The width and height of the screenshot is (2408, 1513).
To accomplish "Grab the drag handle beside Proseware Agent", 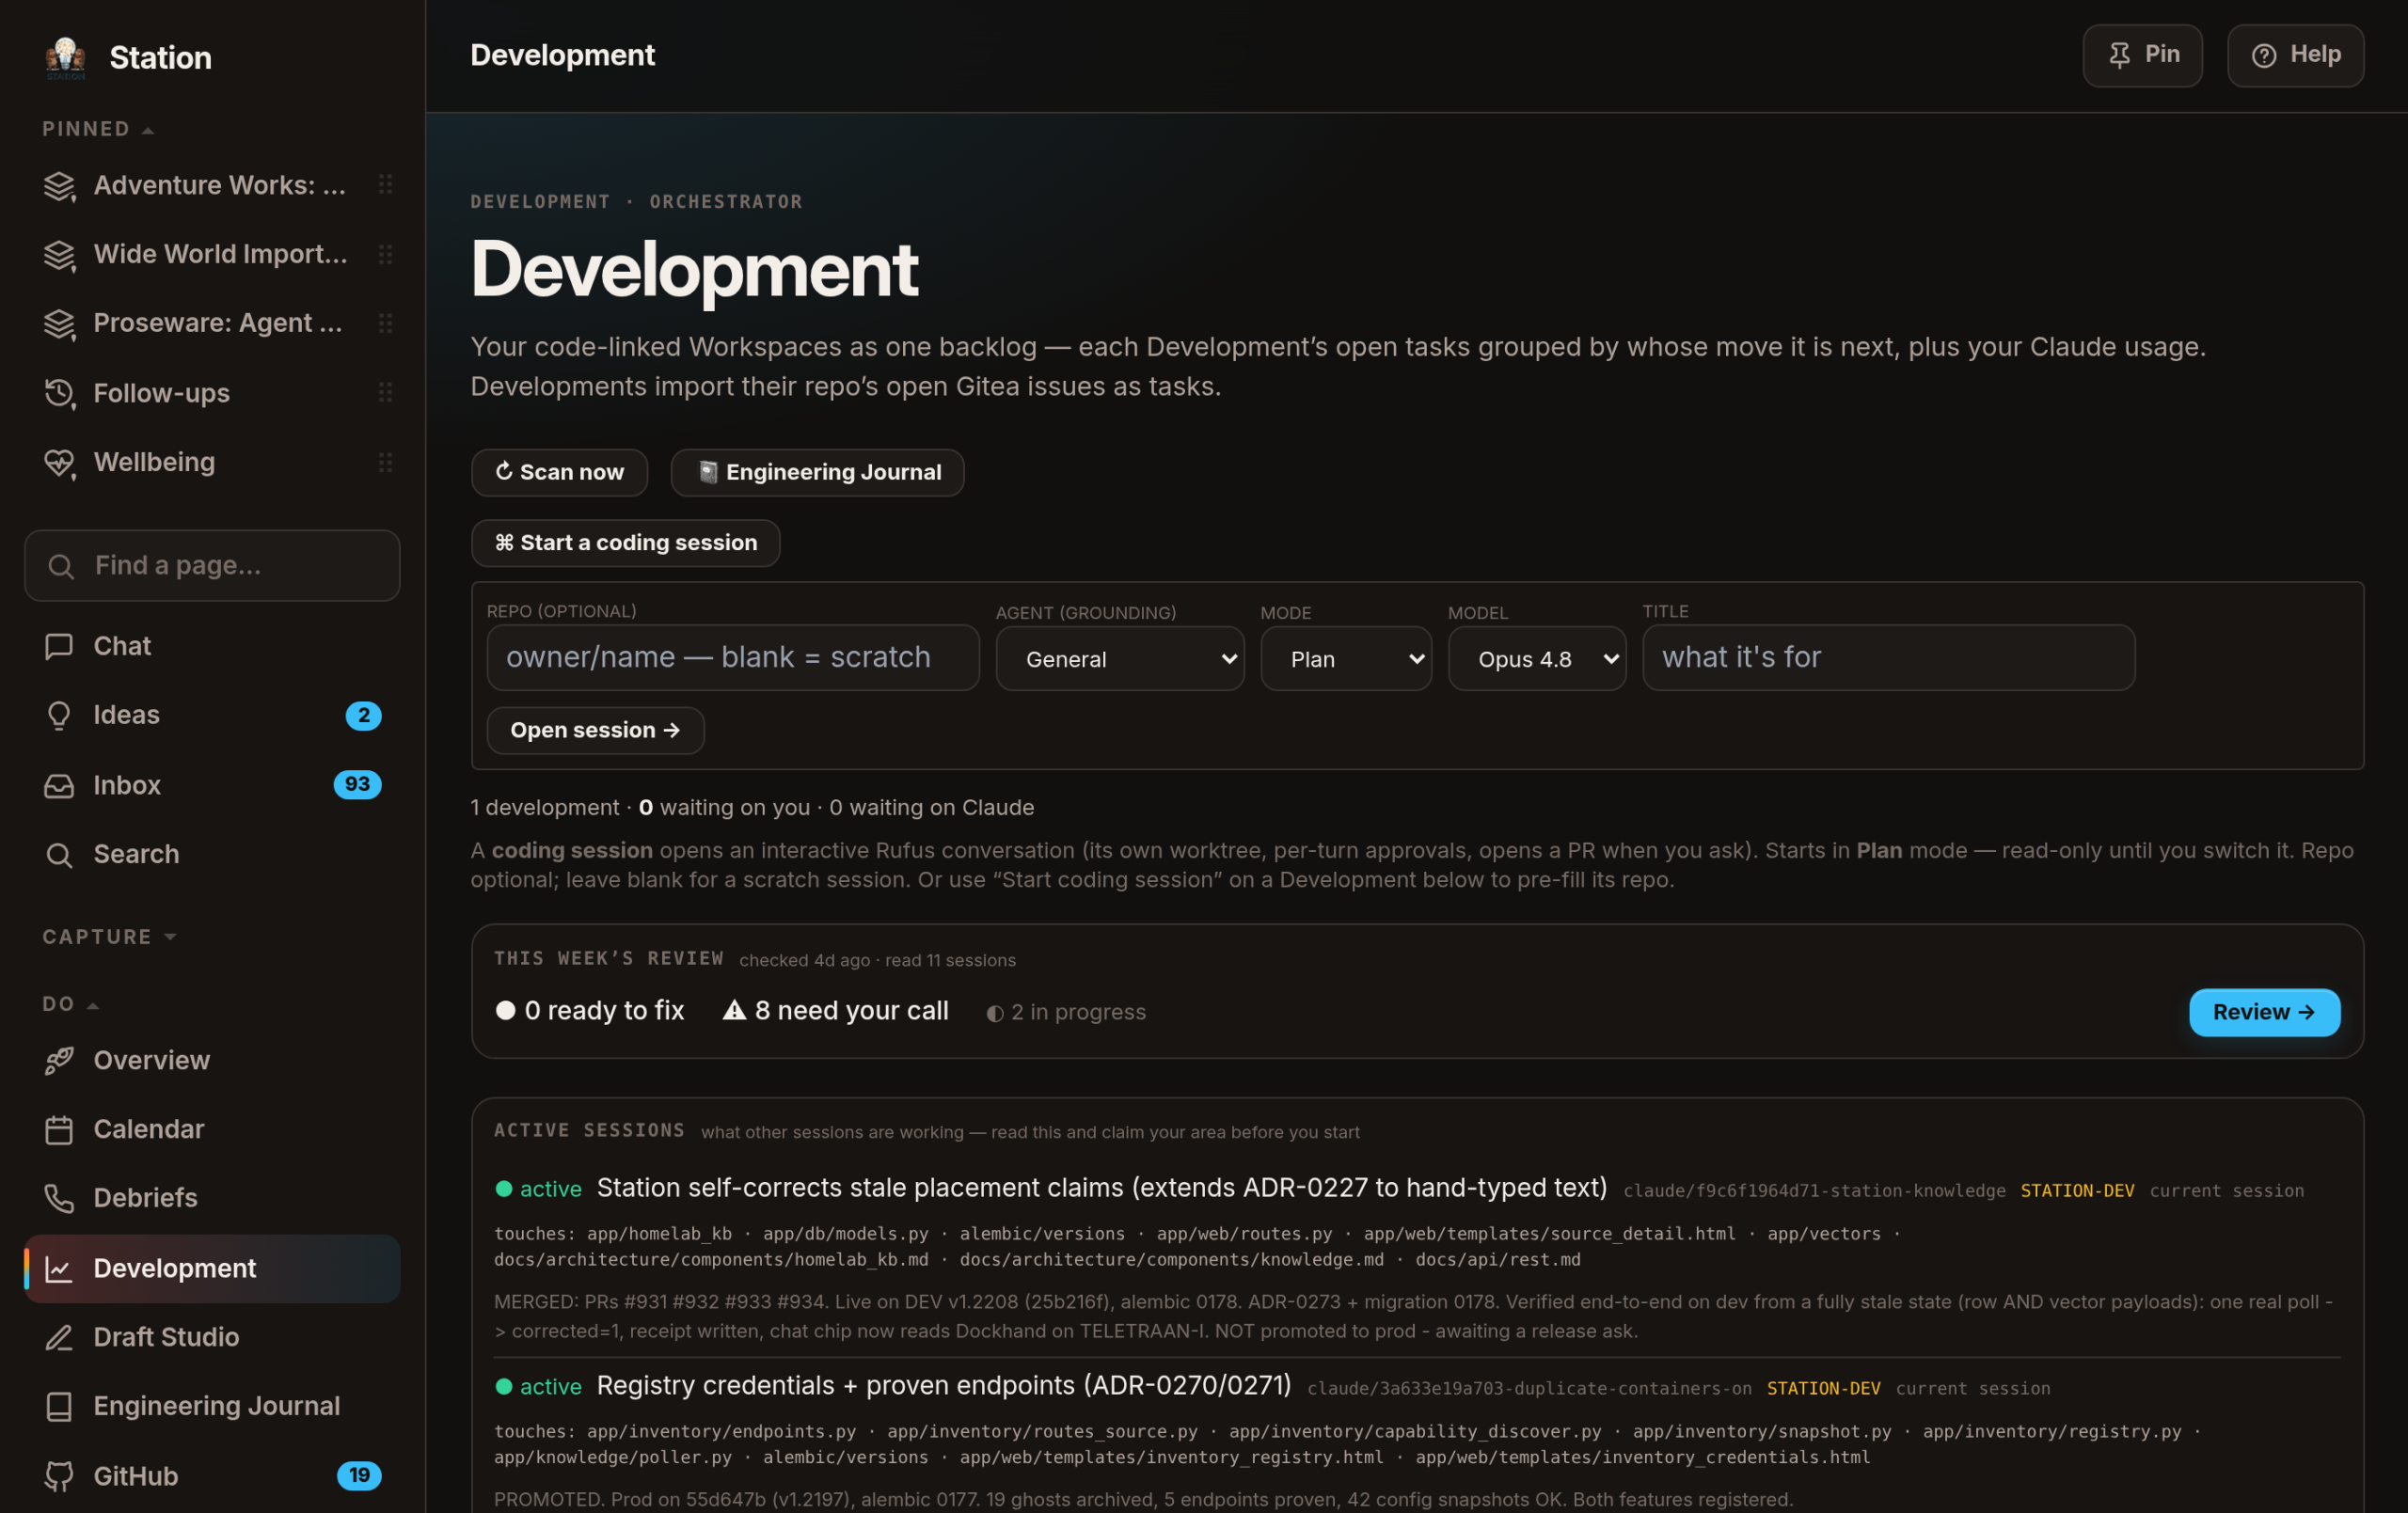I will tap(385, 323).
